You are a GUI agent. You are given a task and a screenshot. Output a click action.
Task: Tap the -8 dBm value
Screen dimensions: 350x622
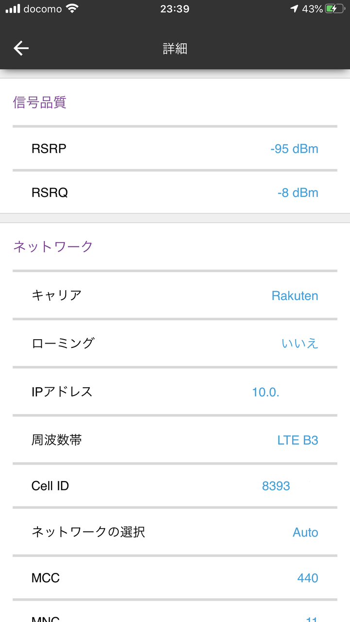point(298,192)
